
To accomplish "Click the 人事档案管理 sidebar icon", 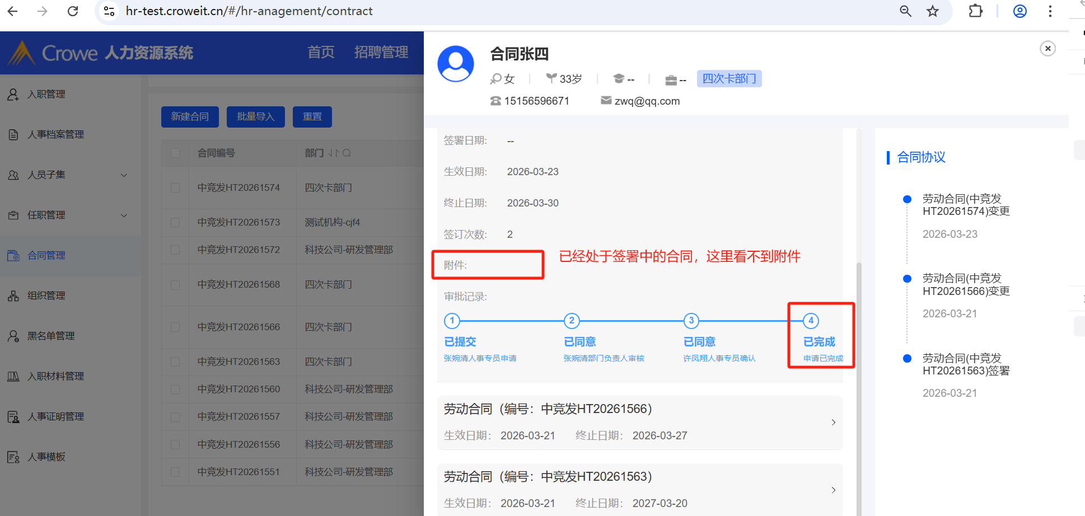I will [13, 135].
